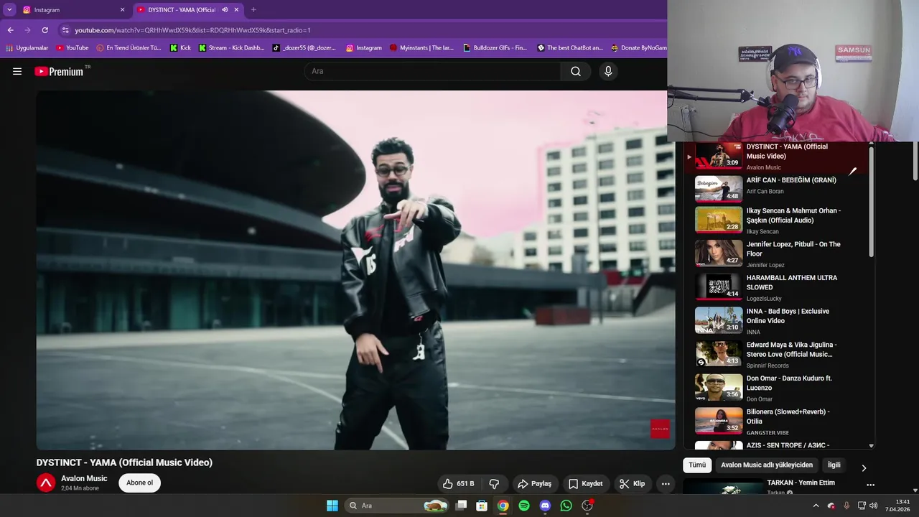Click the search magnifier button
919x517 pixels.
pos(576,71)
